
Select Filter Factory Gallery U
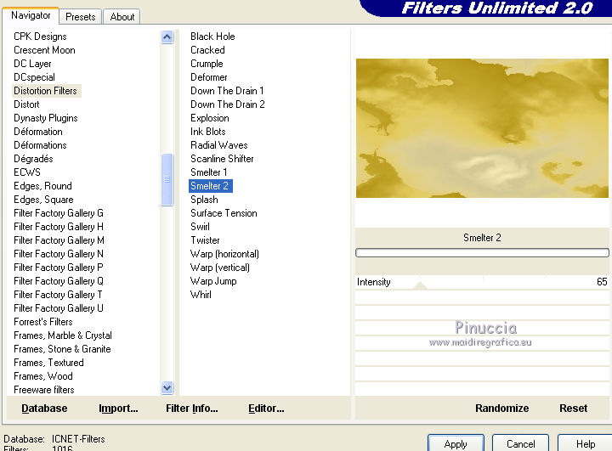click(59, 308)
